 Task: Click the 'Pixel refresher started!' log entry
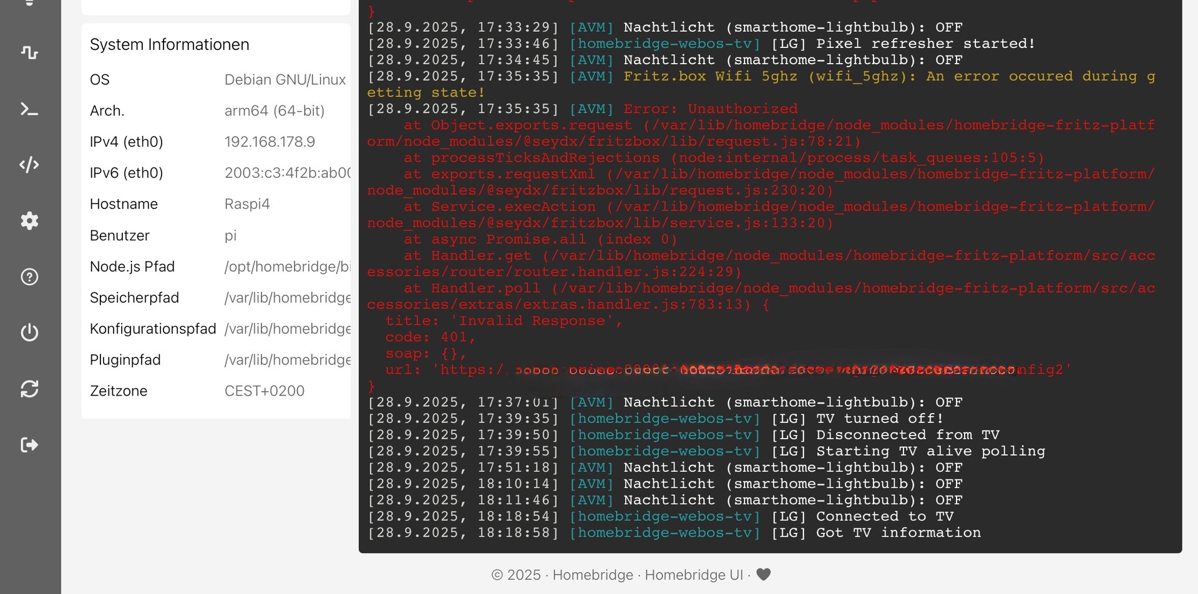pos(925,44)
